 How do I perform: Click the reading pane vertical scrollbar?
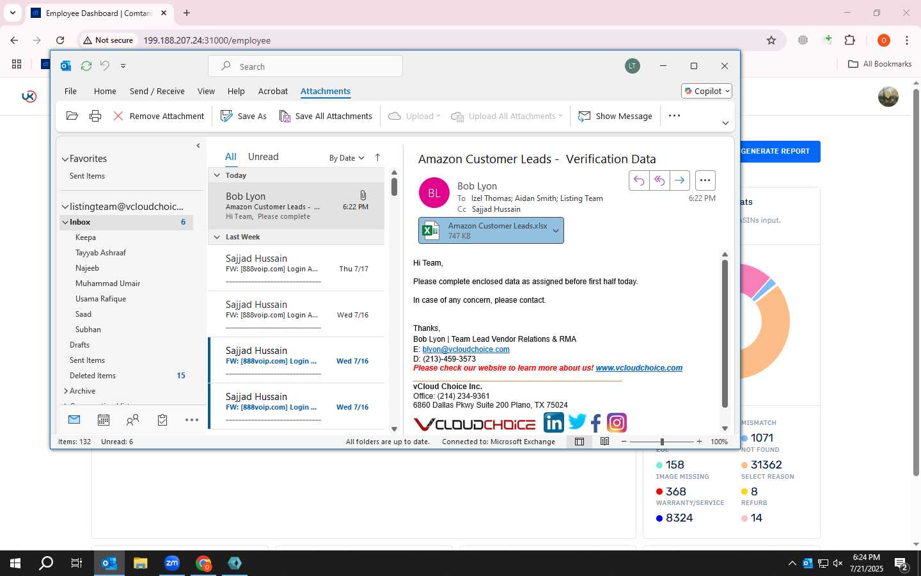coord(725,333)
